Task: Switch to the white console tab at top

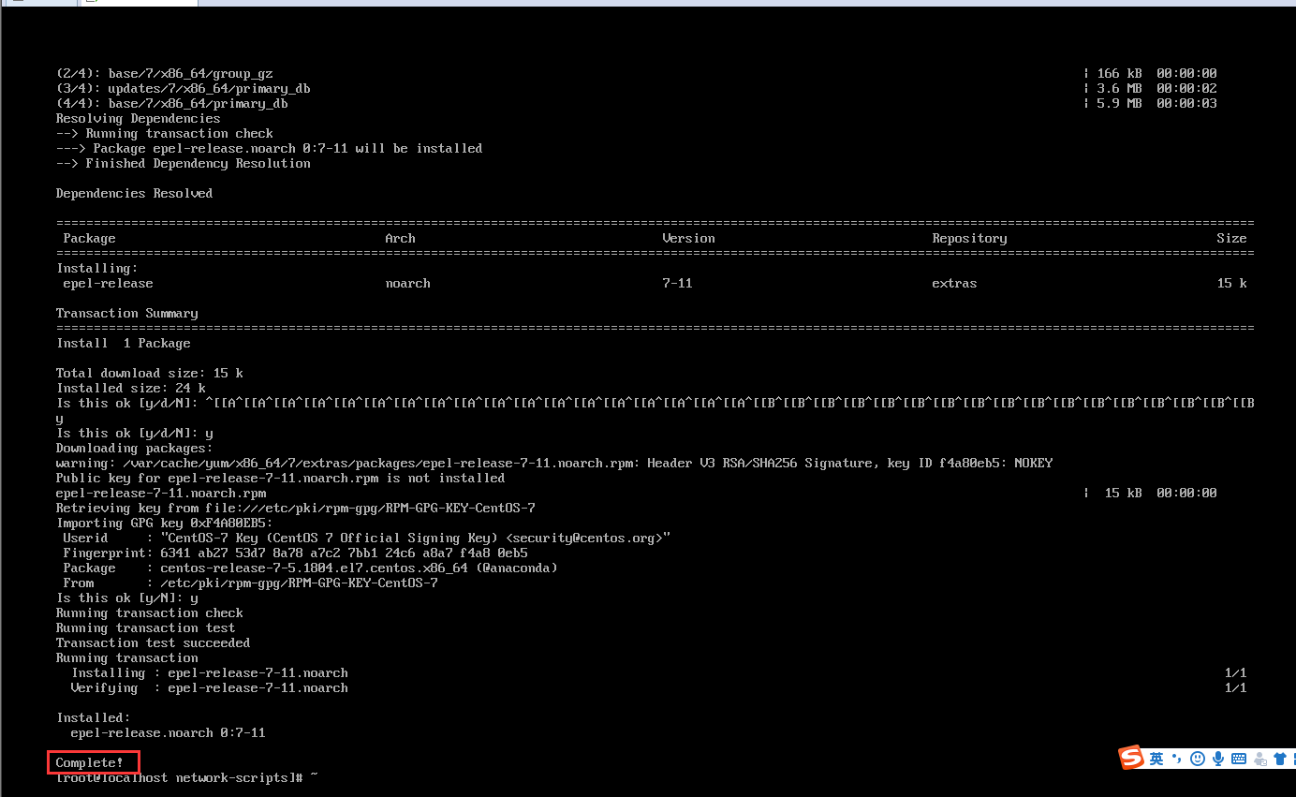Action: (140, 6)
